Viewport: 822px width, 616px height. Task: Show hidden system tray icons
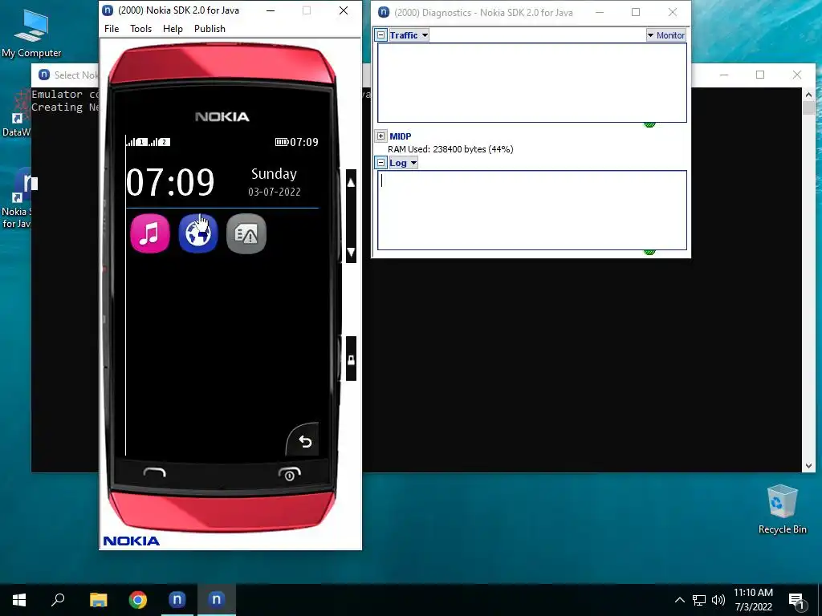pyautogui.click(x=679, y=600)
